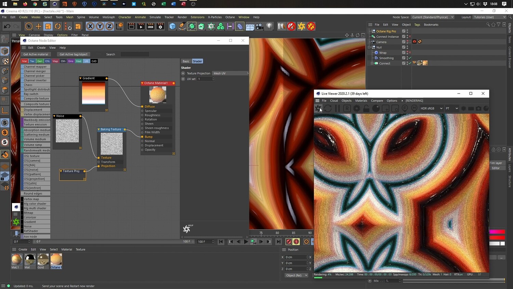Select the Texture Projection radio button
The image size is (513, 289).
(x=183, y=73)
